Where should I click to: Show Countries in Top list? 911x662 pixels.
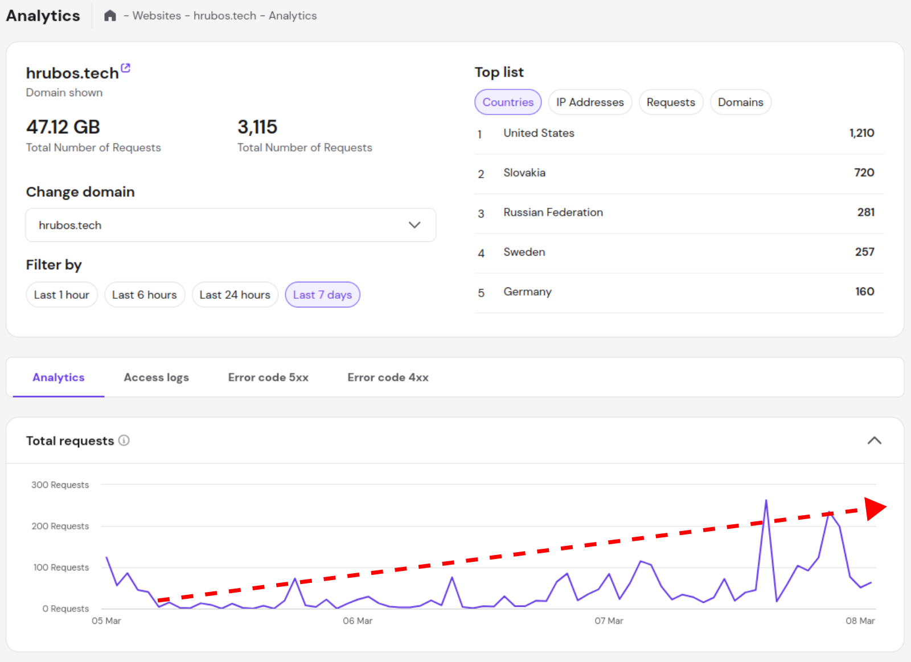508,102
